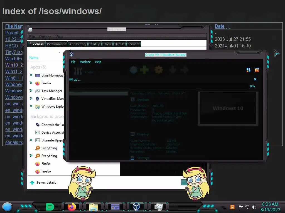Click the blue New VM gear icon
Viewport: 285px width, 213px height.
click(x=134, y=70)
